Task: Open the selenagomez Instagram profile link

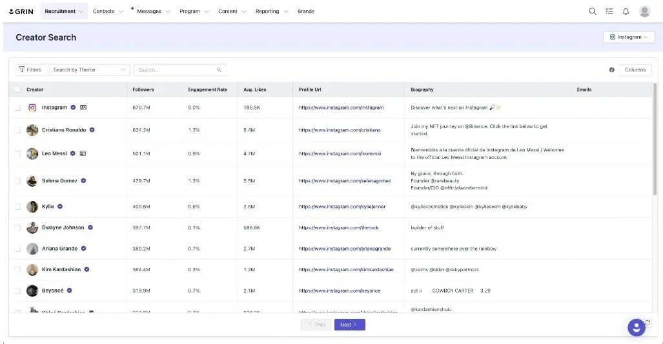Action: (x=345, y=180)
